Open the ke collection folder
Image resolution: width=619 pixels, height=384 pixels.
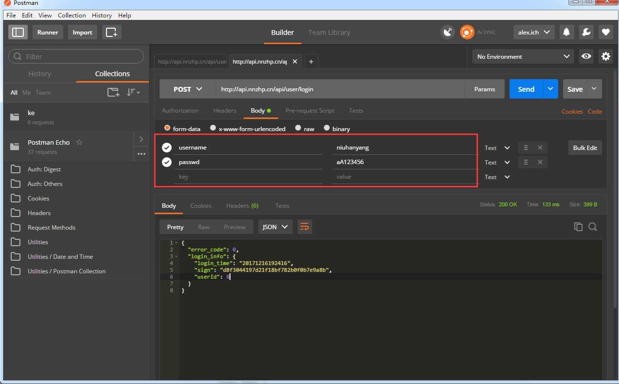(77, 117)
